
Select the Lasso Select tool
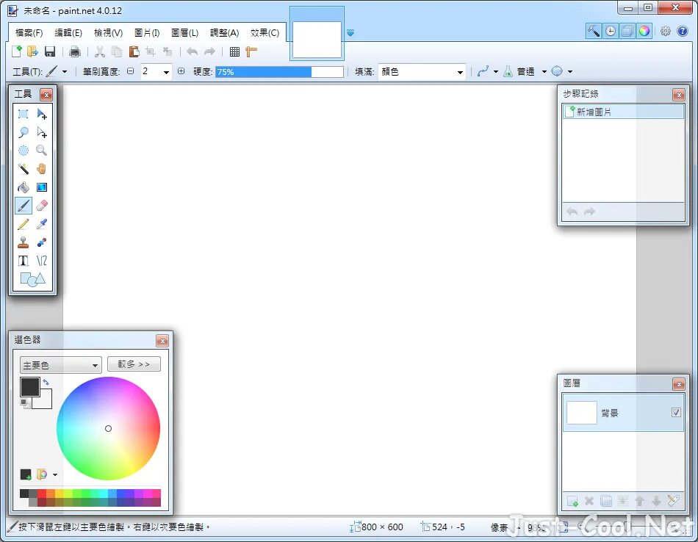(x=24, y=132)
